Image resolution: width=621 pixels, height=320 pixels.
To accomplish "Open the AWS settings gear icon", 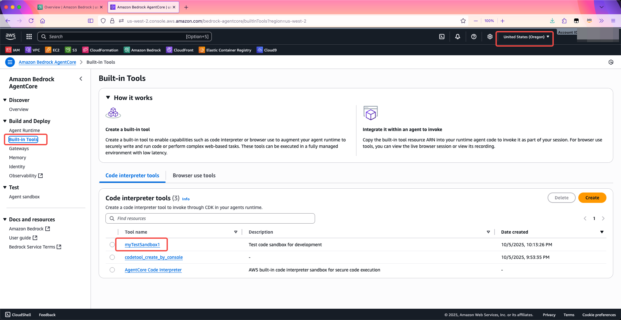I will pos(490,37).
